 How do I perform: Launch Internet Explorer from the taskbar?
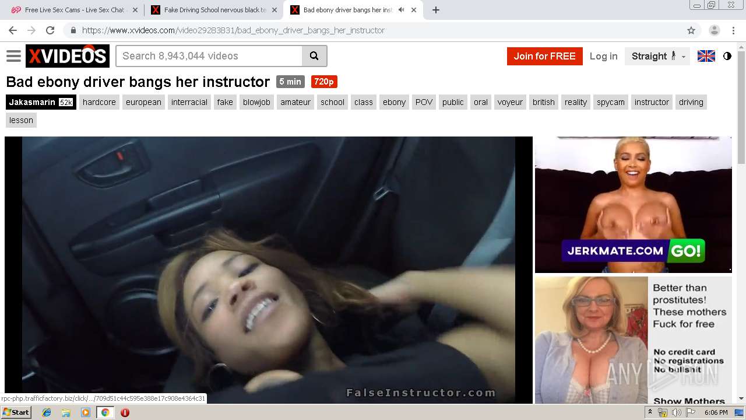(x=47, y=412)
